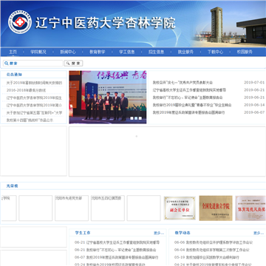
Task: Click the 学生工作 section heading
Action: pos(83,233)
